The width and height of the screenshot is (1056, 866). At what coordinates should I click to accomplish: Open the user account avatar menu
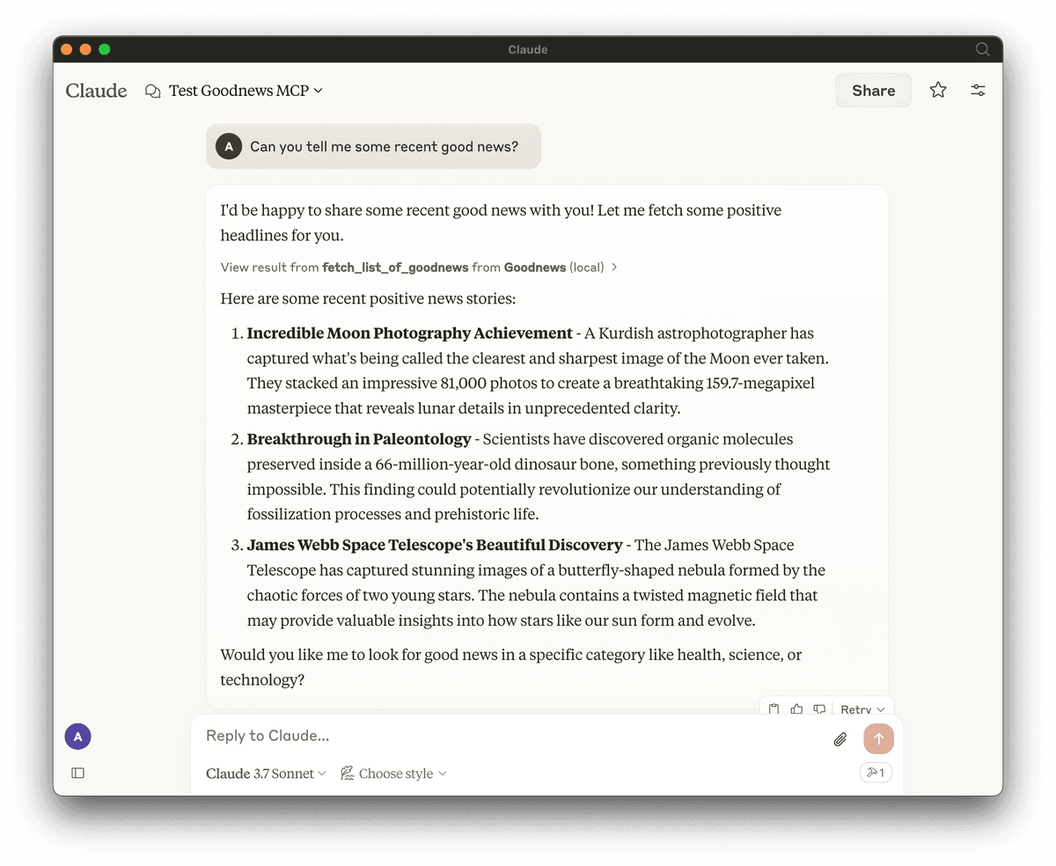(x=77, y=737)
